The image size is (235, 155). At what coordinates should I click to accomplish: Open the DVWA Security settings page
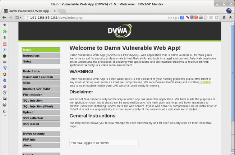41,134
